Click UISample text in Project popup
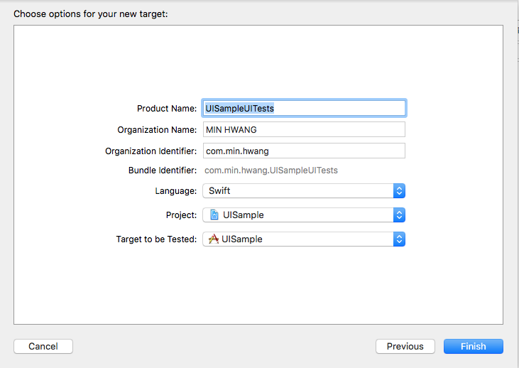The image size is (519, 368). point(244,215)
